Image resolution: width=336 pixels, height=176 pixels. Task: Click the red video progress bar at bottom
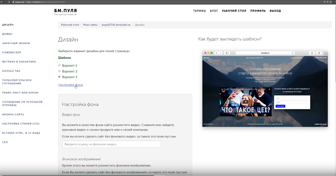79,175
